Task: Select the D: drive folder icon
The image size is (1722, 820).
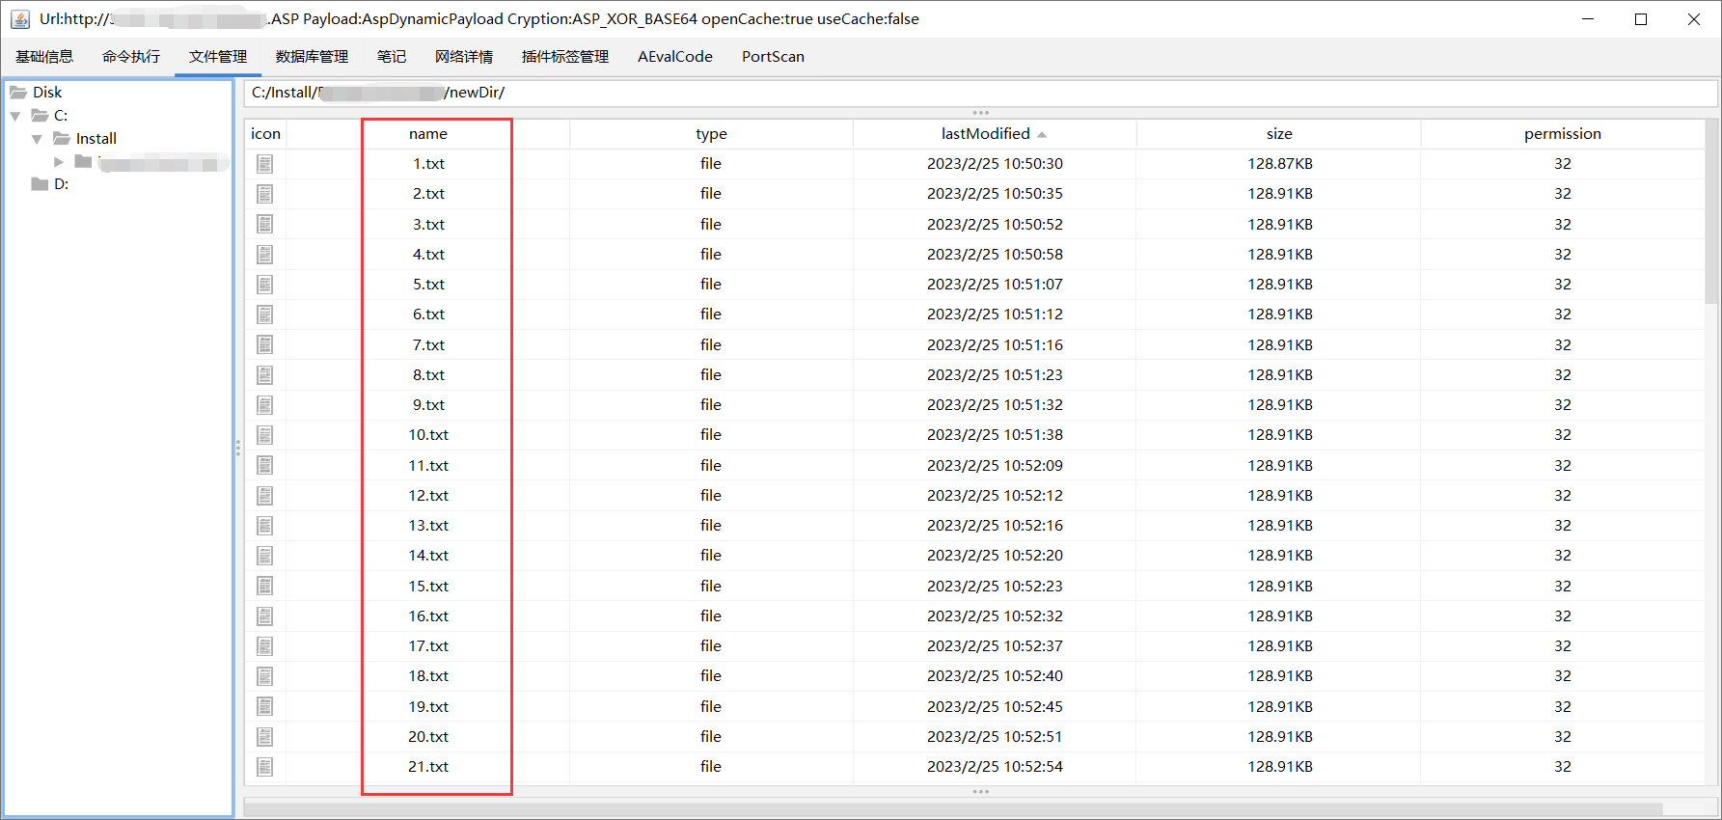Action: (40, 184)
